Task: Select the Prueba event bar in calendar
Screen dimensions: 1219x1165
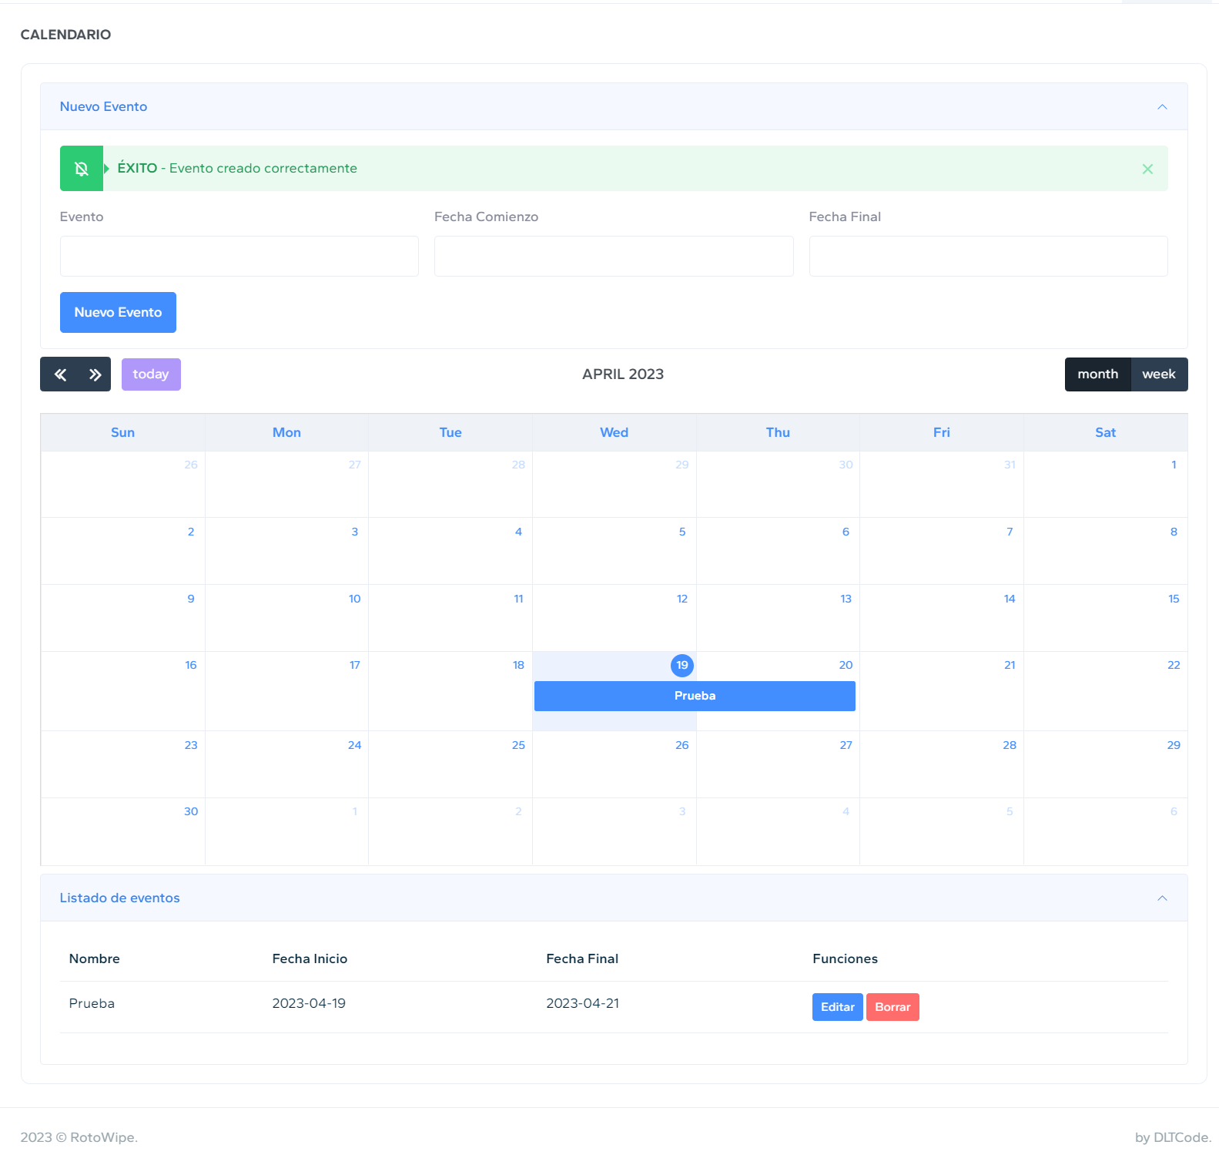Action: click(694, 696)
